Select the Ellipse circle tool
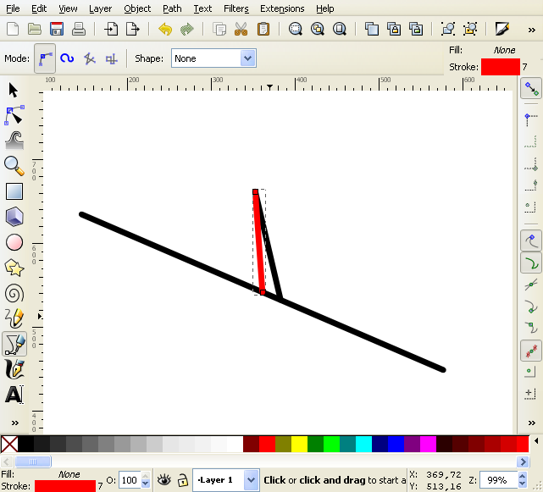Screen dimensions: 543x492 [x=14, y=242]
